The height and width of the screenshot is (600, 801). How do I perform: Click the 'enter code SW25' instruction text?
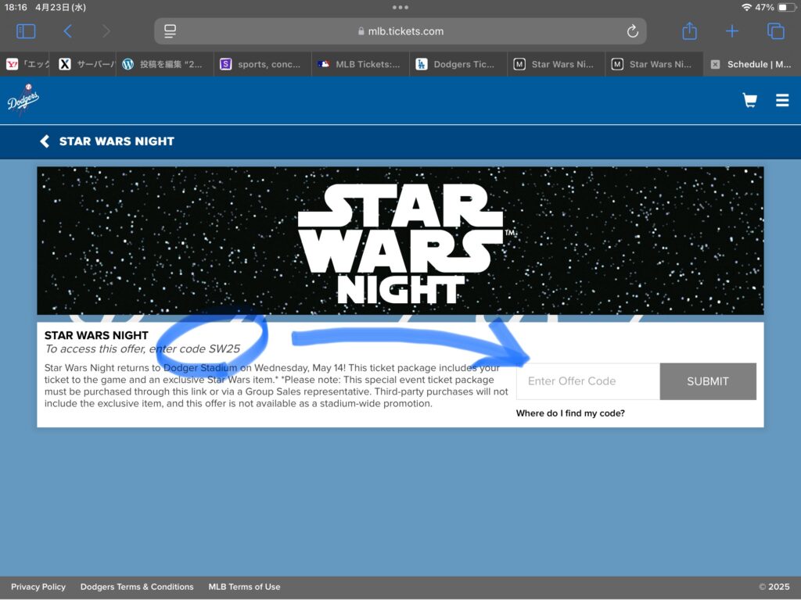pos(194,349)
